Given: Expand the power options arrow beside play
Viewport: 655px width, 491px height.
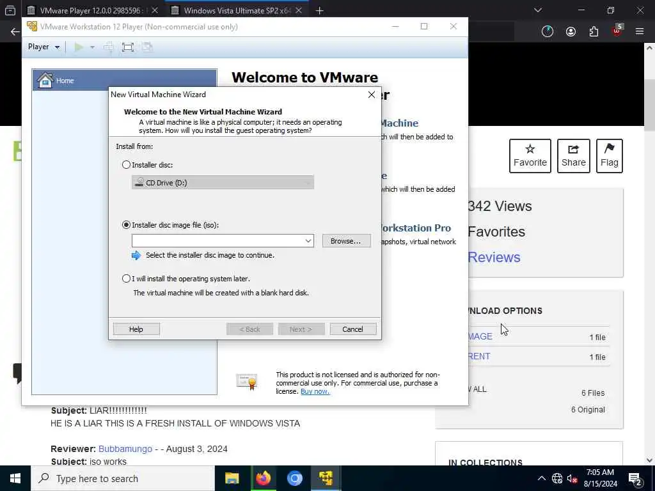Looking at the screenshot, I should (92, 47).
